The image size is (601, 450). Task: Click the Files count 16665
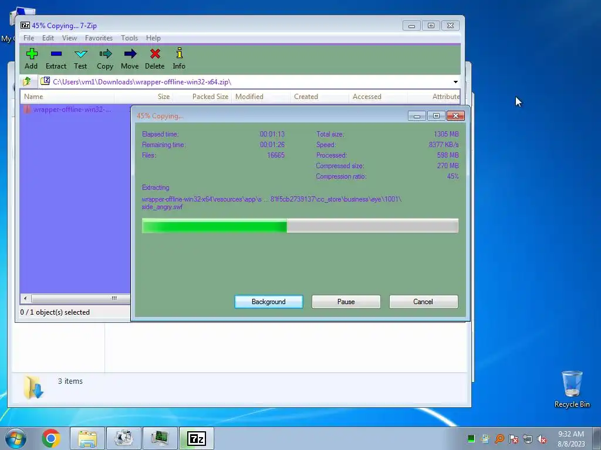276,155
